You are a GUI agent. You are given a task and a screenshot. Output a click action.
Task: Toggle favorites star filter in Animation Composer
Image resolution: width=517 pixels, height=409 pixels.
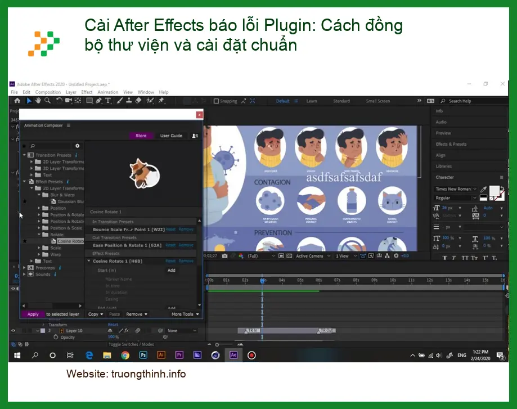click(24, 146)
